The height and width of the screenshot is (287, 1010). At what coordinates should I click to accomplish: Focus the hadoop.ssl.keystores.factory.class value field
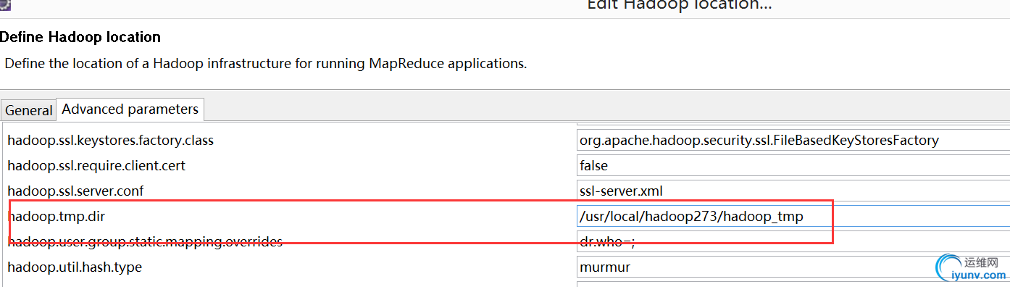pos(793,141)
